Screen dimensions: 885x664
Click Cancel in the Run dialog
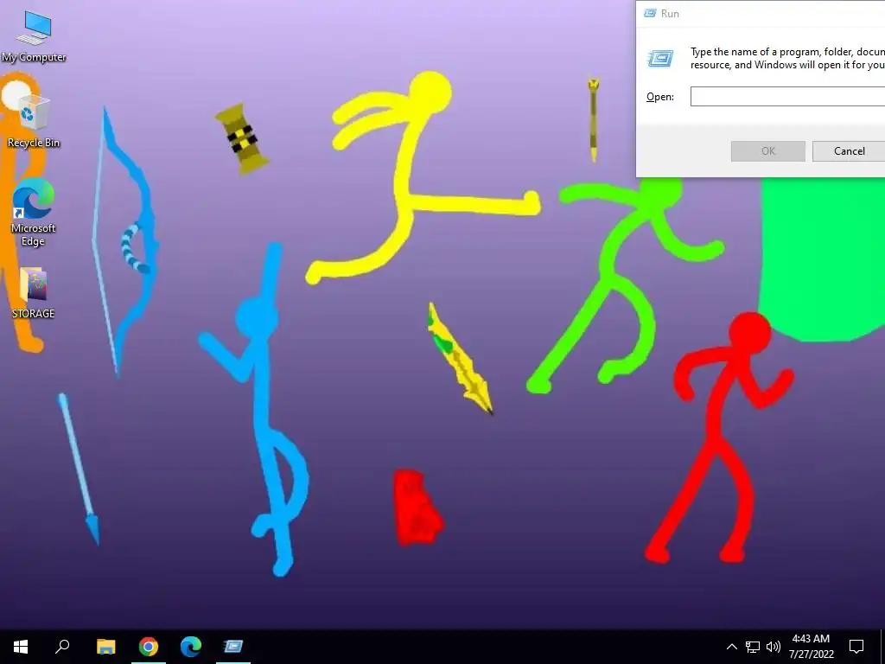point(849,150)
